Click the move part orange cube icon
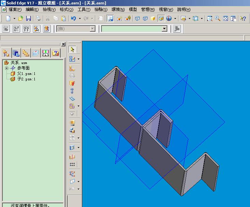250x207 pixels. coord(72,123)
